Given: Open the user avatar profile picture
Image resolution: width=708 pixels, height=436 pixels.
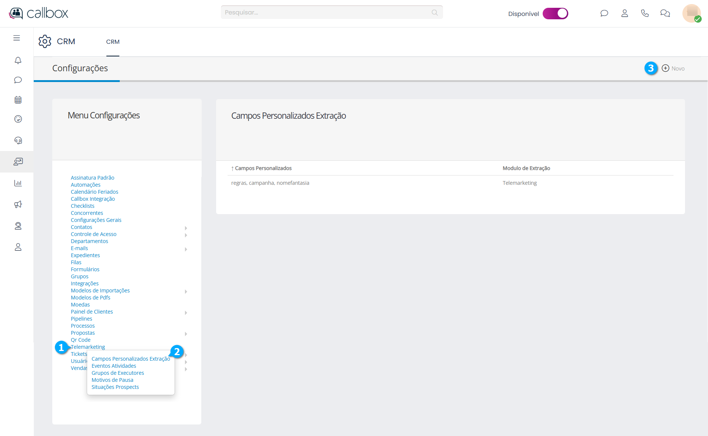Looking at the screenshot, I should point(691,13).
